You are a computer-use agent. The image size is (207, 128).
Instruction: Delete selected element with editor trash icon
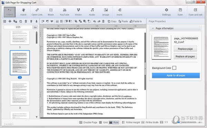click(103, 21)
